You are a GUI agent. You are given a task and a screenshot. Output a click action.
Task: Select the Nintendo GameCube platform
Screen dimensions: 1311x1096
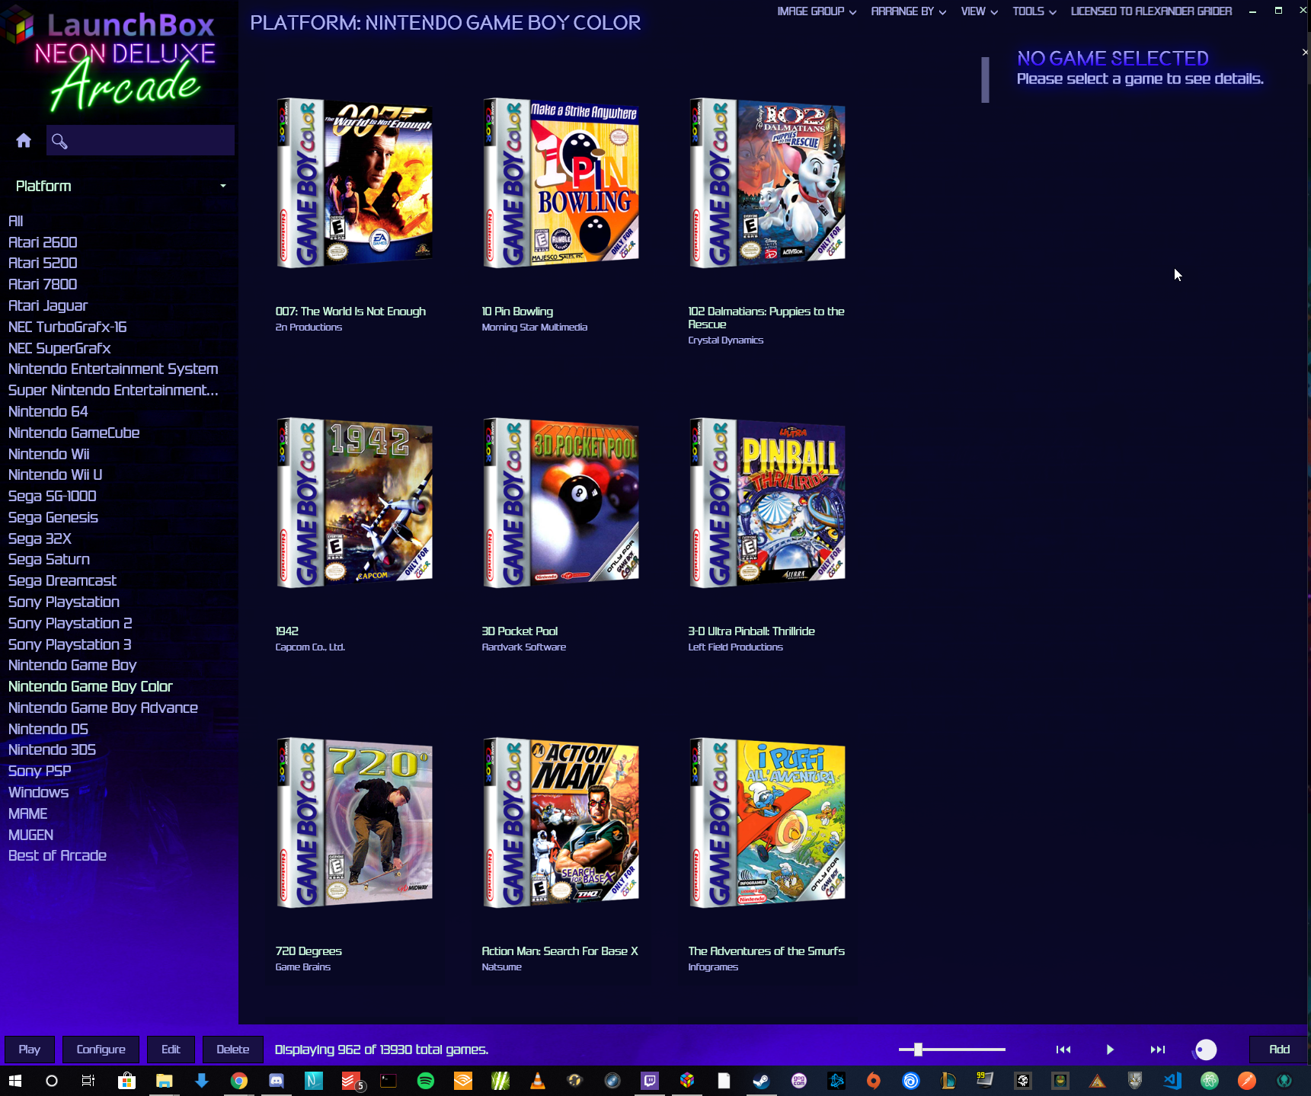pyautogui.click(x=74, y=433)
